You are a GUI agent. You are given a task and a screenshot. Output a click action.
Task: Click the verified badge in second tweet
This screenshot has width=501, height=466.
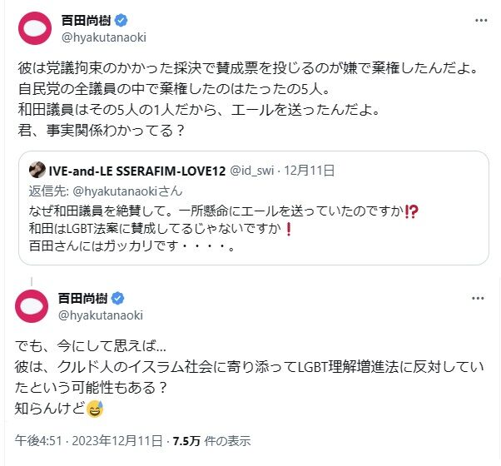tap(117, 298)
